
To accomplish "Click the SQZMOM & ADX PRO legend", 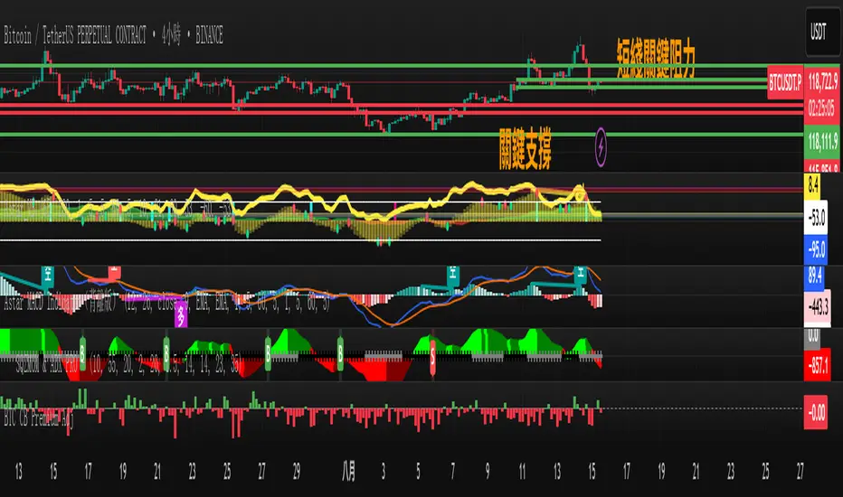I will pos(127,365).
